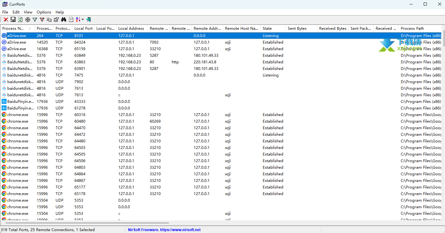Sort by Sent Bytes column header
Viewport: 445px width, 233px height.
pos(301,28)
